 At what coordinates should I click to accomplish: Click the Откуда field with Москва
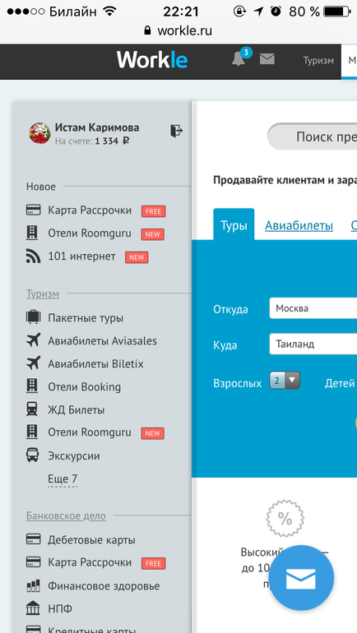pyautogui.click(x=313, y=308)
